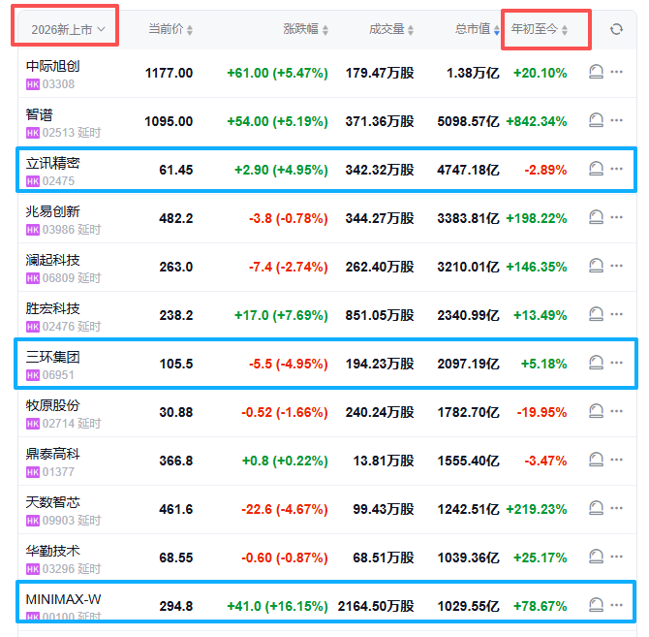Image resolution: width=649 pixels, height=637 pixels.
Task: Click stock code 06951
Action: pos(58,375)
